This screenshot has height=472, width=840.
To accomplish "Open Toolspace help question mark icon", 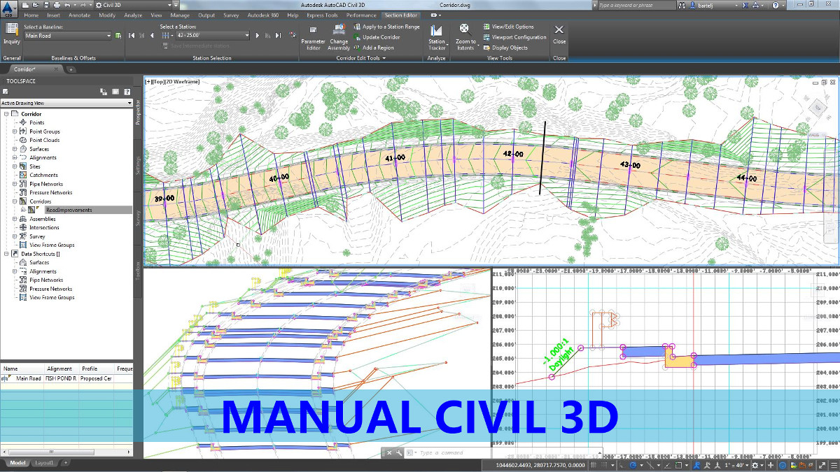I will (x=127, y=92).
